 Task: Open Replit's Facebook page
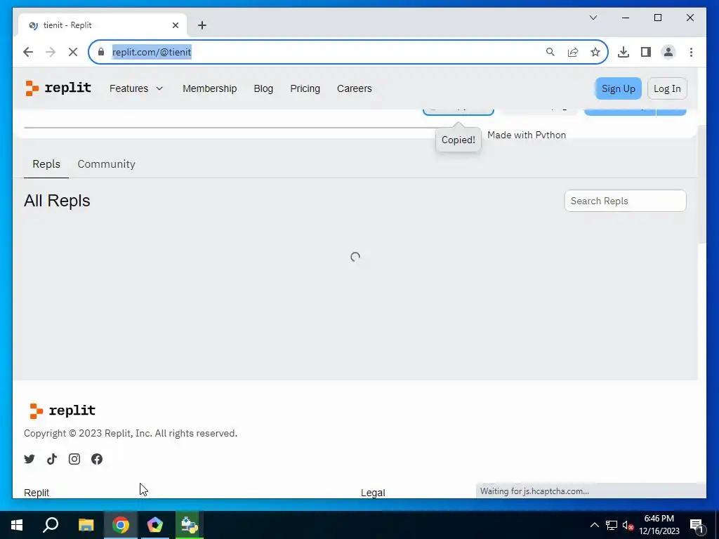point(97,459)
